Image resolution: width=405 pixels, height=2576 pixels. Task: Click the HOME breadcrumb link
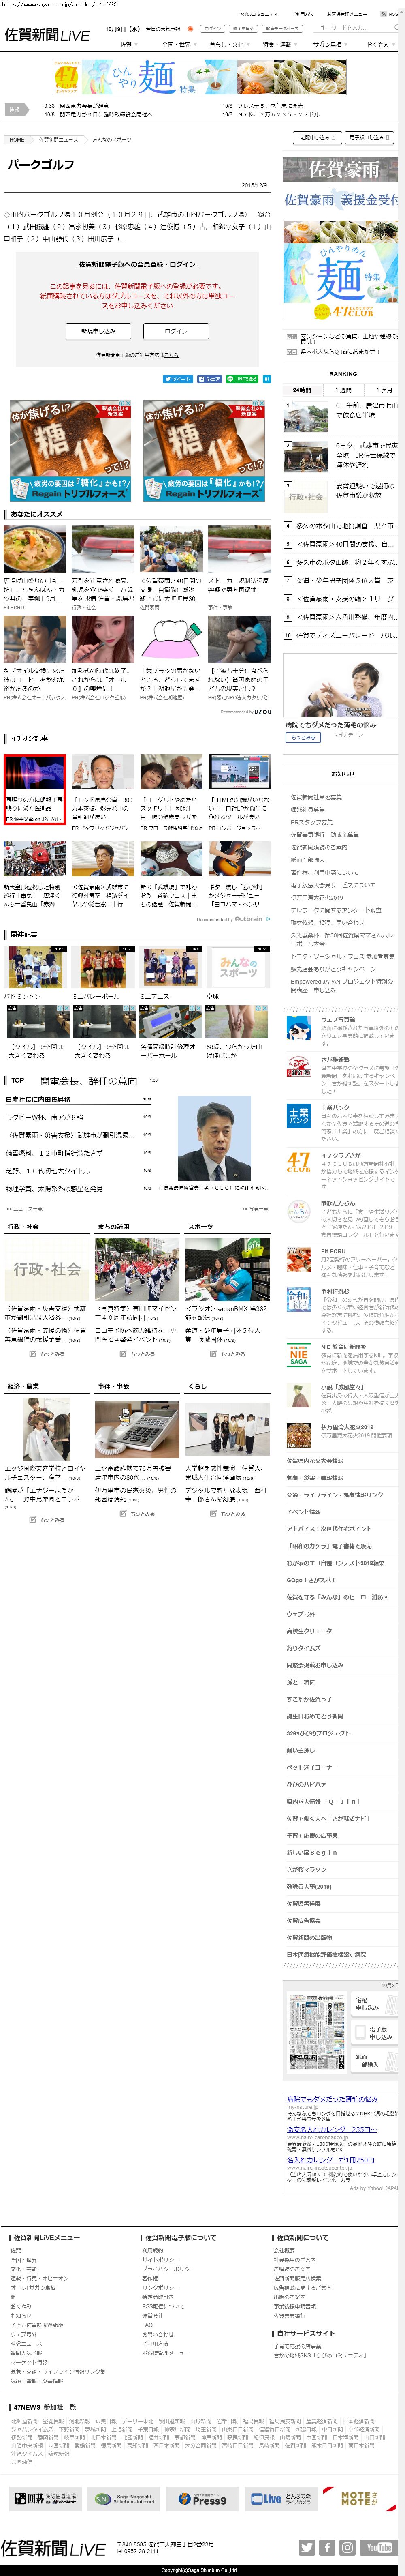tap(17, 140)
